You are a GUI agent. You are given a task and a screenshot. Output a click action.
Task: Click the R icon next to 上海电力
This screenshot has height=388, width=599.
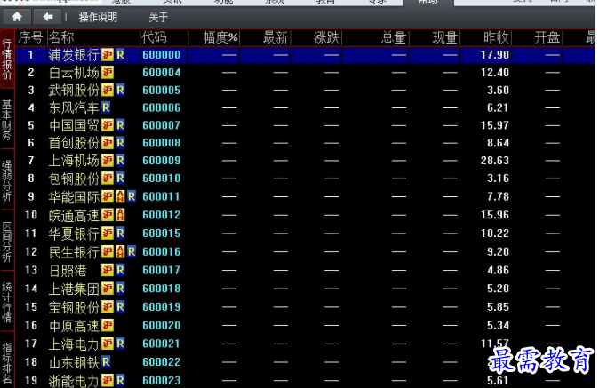pyautogui.click(x=120, y=344)
